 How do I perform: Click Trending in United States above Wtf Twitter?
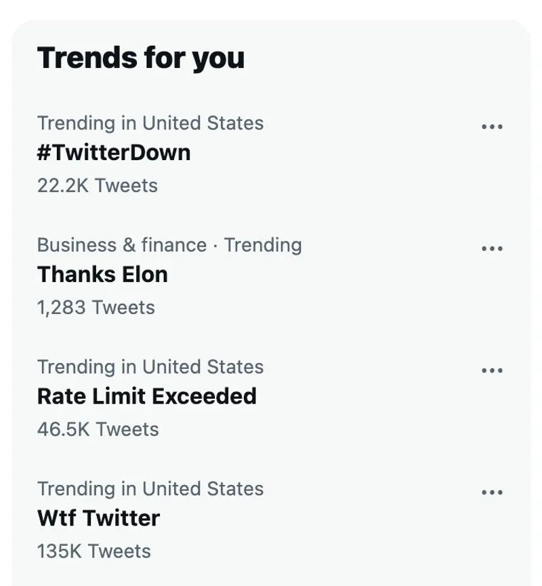click(x=150, y=489)
